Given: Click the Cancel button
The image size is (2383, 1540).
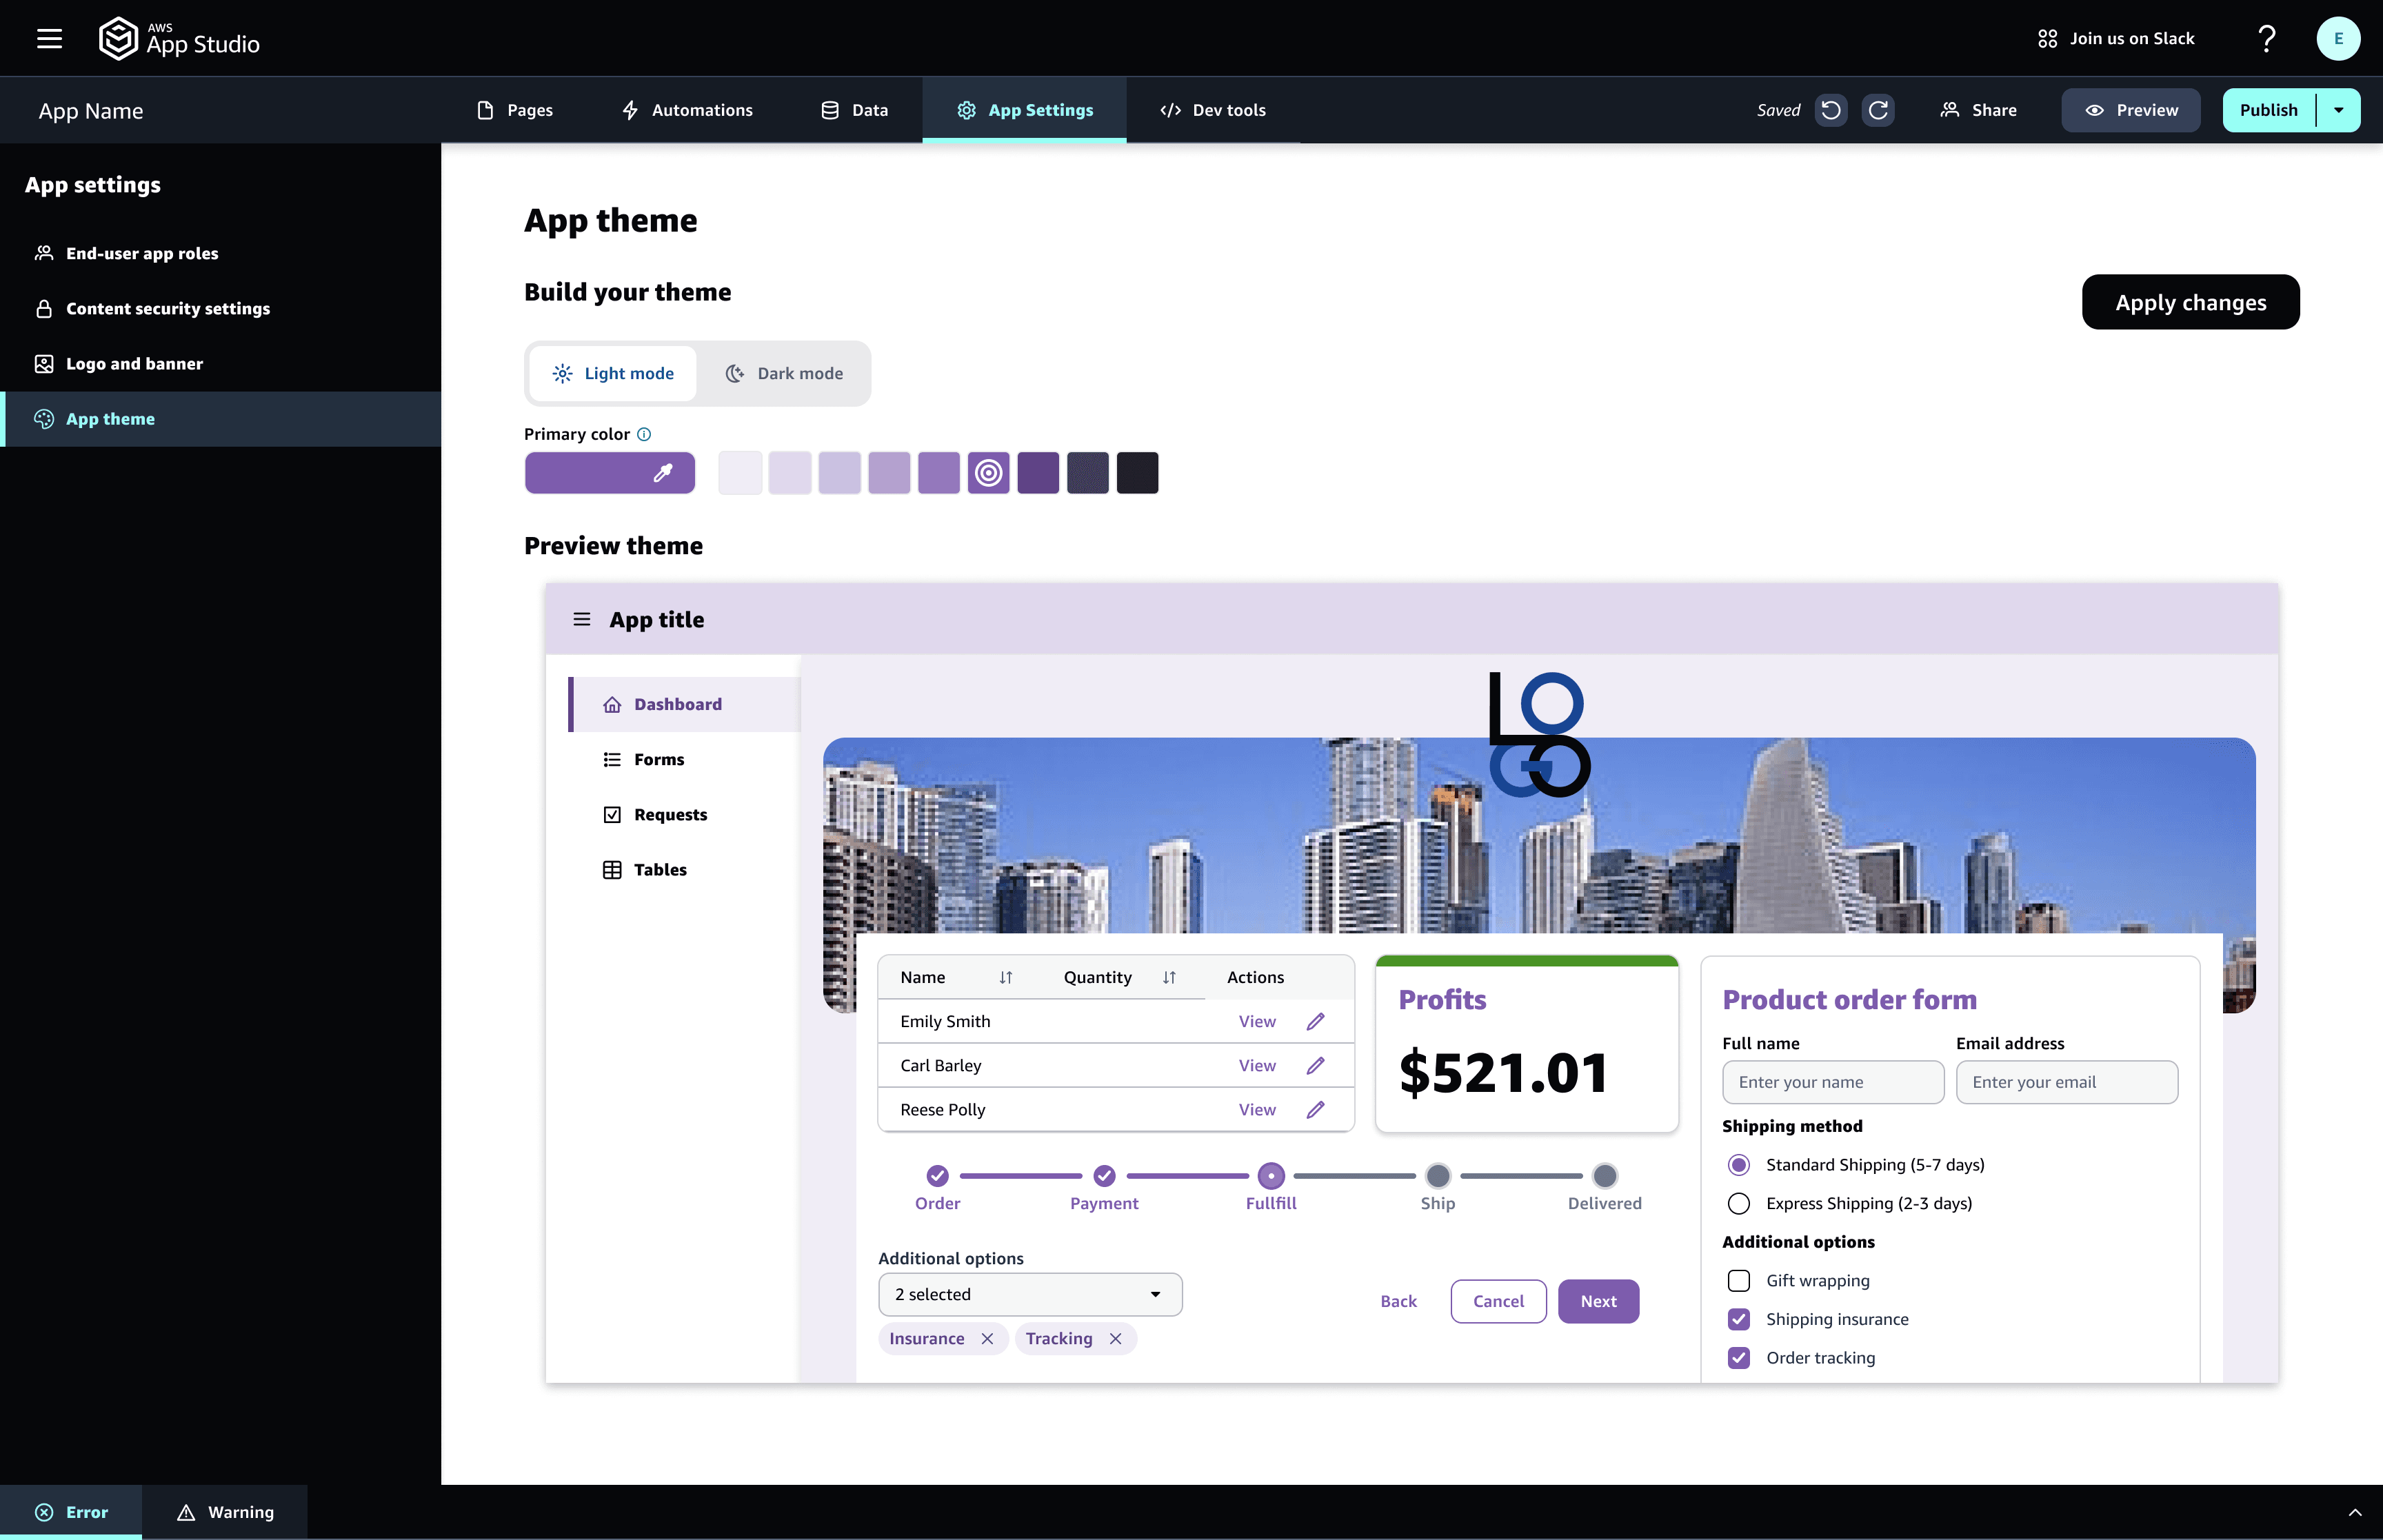Looking at the screenshot, I should (1498, 1301).
